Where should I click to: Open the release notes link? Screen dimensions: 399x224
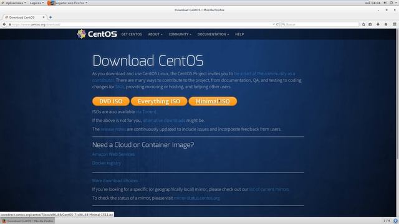113,129
